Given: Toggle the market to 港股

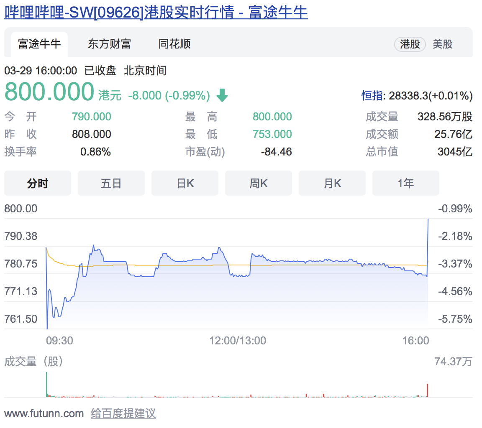Looking at the screenshot, I should [410, 44].
